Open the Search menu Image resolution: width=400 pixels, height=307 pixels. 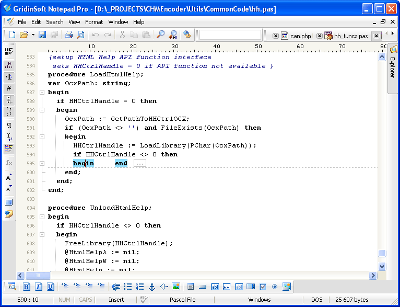pos(55,22)
